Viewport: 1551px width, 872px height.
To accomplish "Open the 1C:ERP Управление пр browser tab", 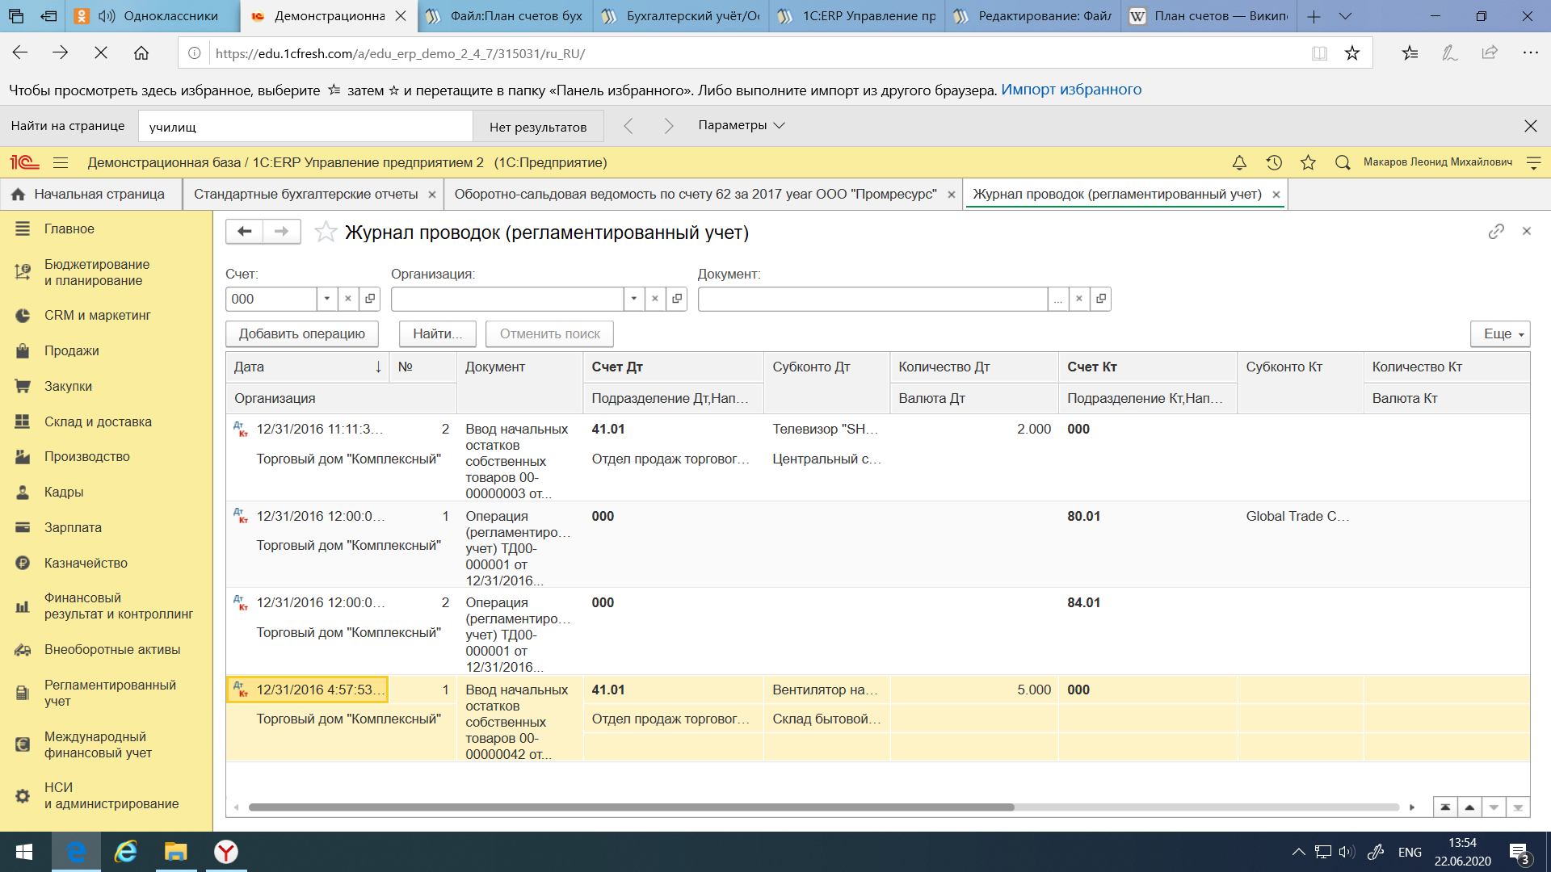I will (x=857, y=16).
